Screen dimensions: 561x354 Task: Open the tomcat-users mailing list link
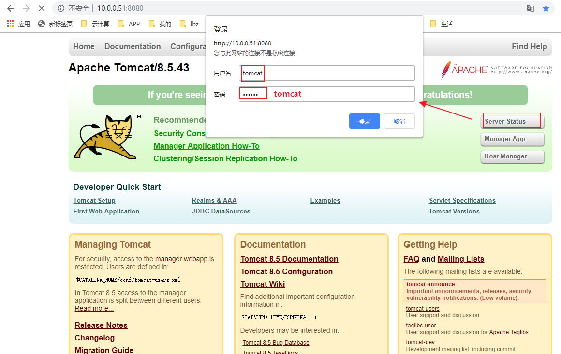pyautogui.click(x=423, y=309)
